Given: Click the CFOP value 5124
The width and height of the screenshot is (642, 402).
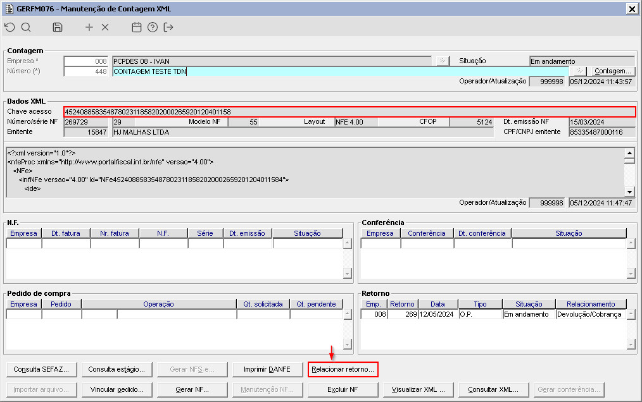Looking at the screenshot, I should point(471,122).
